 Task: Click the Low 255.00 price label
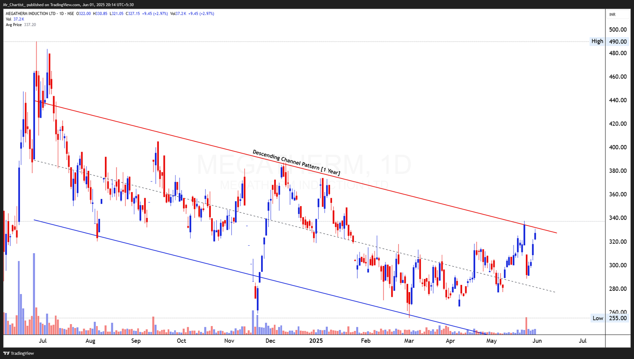pyautogui.click(x=610, y=318)
